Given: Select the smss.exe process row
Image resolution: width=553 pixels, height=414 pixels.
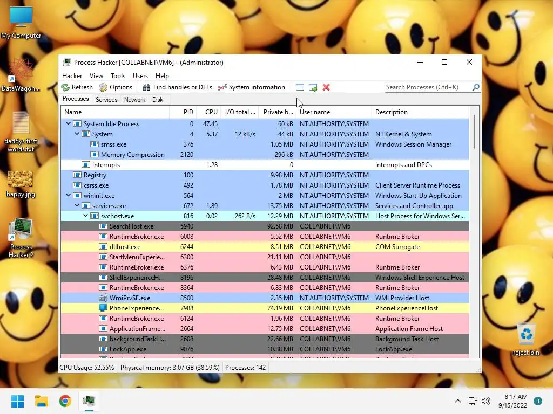Looking at the screenshot, I should coord(265,144).
